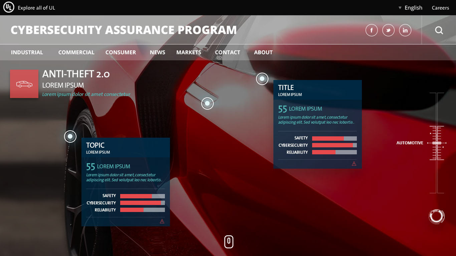Screen dimensions: 456x256
Task: Open the Careers link
Action: [x=440, y=8]
